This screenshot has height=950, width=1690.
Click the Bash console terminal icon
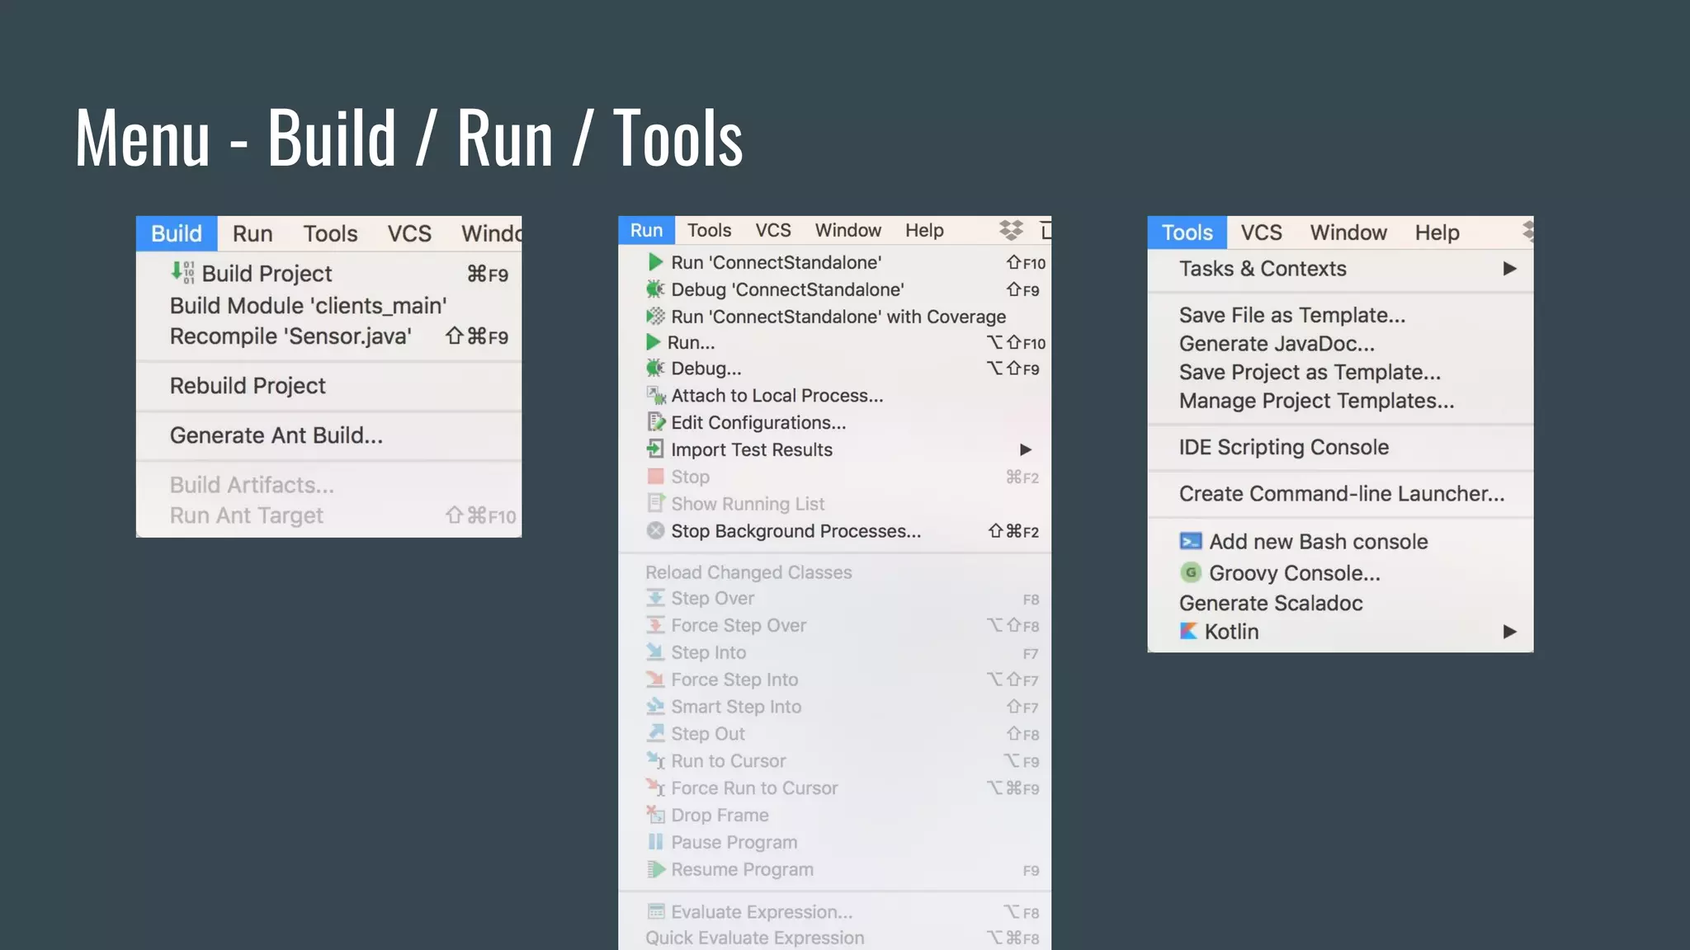pyautogui.click(x=1190, y=542)
